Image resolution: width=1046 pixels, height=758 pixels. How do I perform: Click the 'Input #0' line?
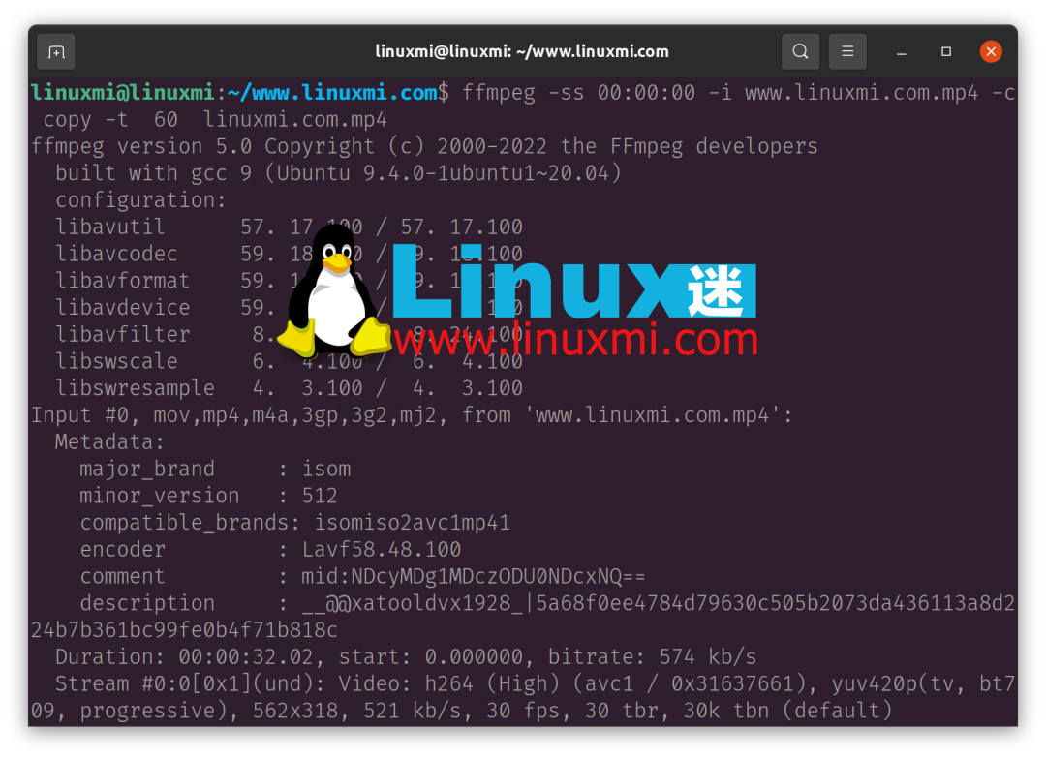pyautogui.click(x=412, y=415)
